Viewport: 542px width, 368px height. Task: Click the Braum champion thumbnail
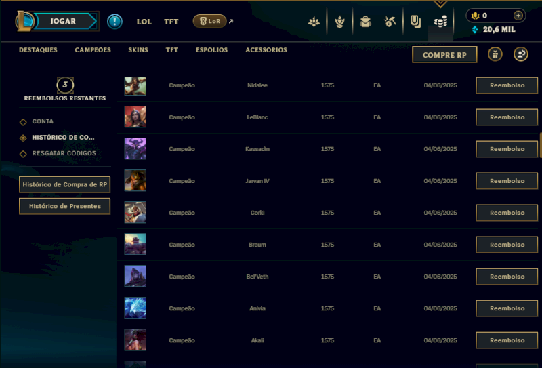(135, 244)
